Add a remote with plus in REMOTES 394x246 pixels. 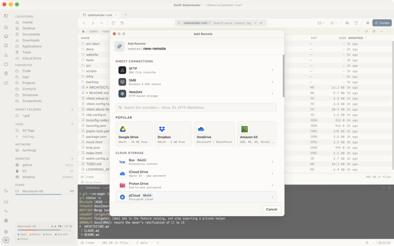(x=72, y=159)
